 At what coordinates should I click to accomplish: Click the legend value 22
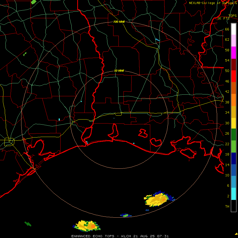point(227,144)
